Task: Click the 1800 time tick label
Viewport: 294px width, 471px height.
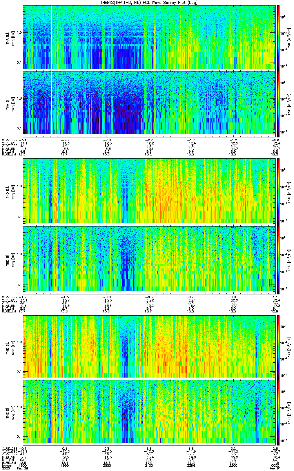Action: click(x=24, y=466)
